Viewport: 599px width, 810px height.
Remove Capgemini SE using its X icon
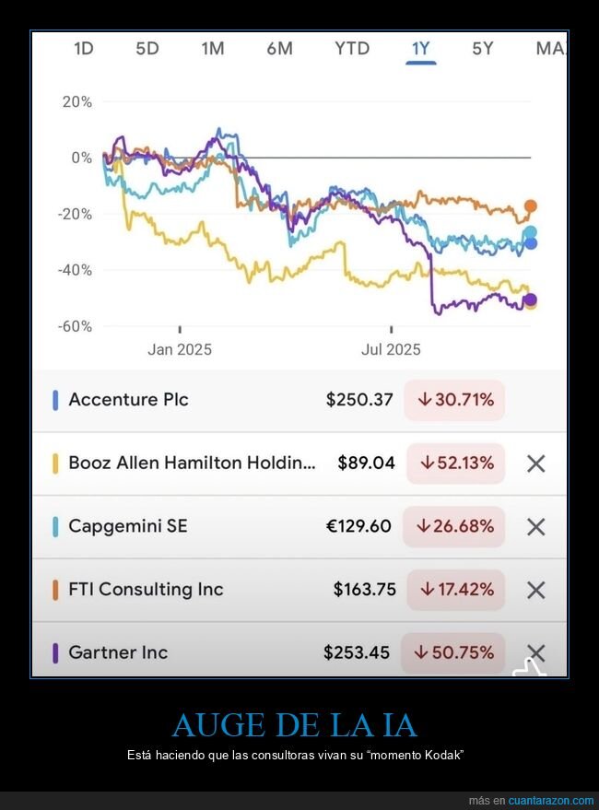pyautogui.click(x=535, y=526)
